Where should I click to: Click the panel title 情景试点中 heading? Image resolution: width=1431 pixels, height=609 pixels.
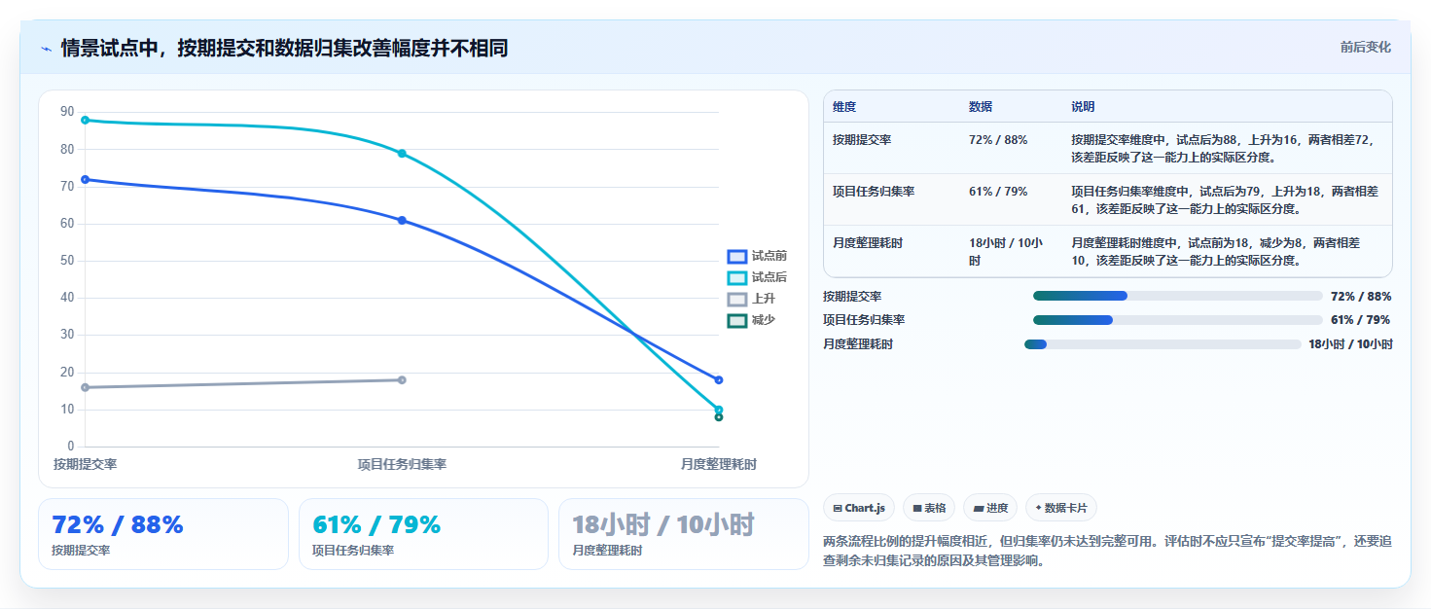[x=284, y=49]
